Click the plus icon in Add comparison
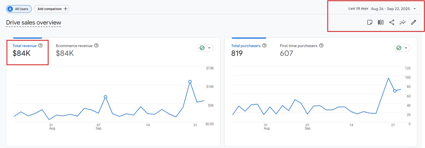Viewport: 425px width, 148px height. click(65, 9)
